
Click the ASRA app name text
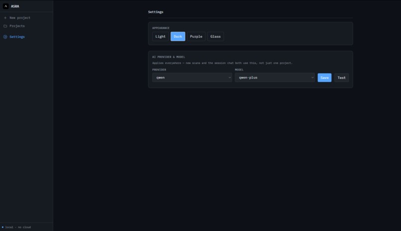pyautogui.click(x=15, y=6)
